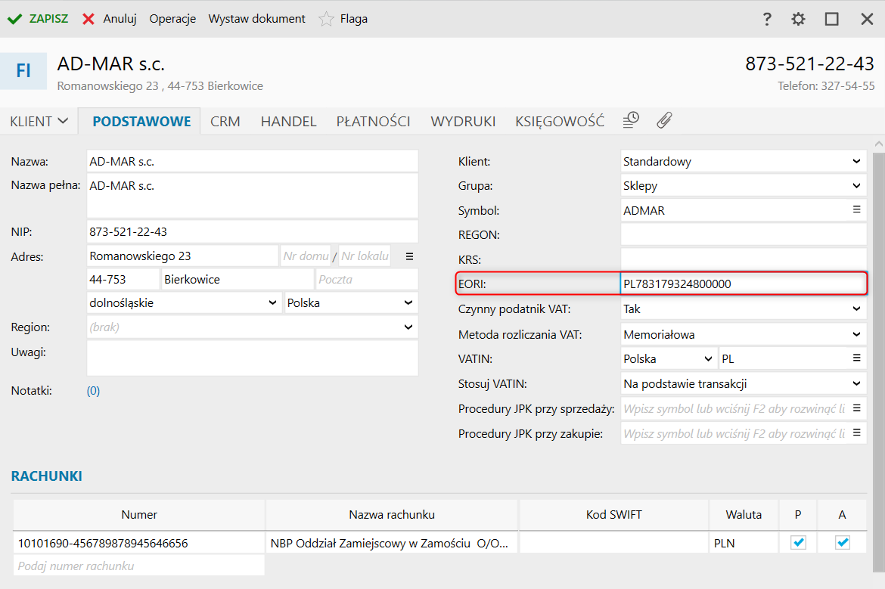Click the star Flaga icon
Viewport: 885px width, 589px height.
click(x=326, y=19)
